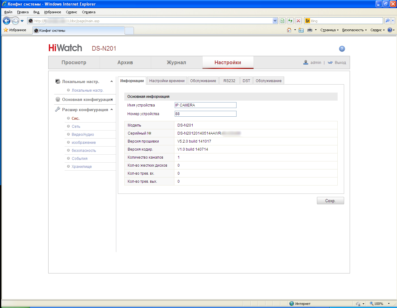Select the Видео/Аудио sidebar item

click(x=83, y=135)
